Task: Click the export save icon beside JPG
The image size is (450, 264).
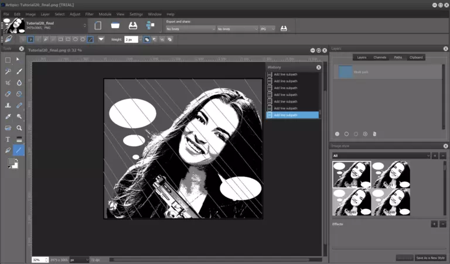Action: click(x=284, y=28)
